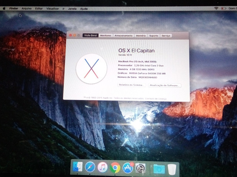Click the menu bar date starting with Dom
Image resolution: width=237 pixels, height=177 pixels.
[233, 8]
